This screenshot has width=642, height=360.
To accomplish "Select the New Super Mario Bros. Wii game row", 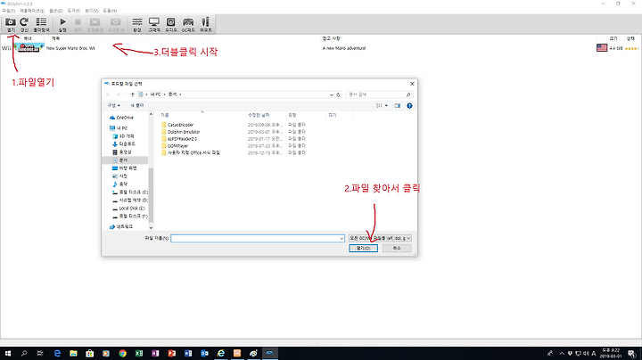I will (321, 48).
